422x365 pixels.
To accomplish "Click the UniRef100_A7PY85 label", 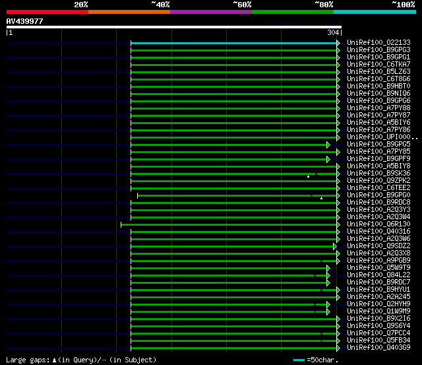I will [x=378, y=152].
